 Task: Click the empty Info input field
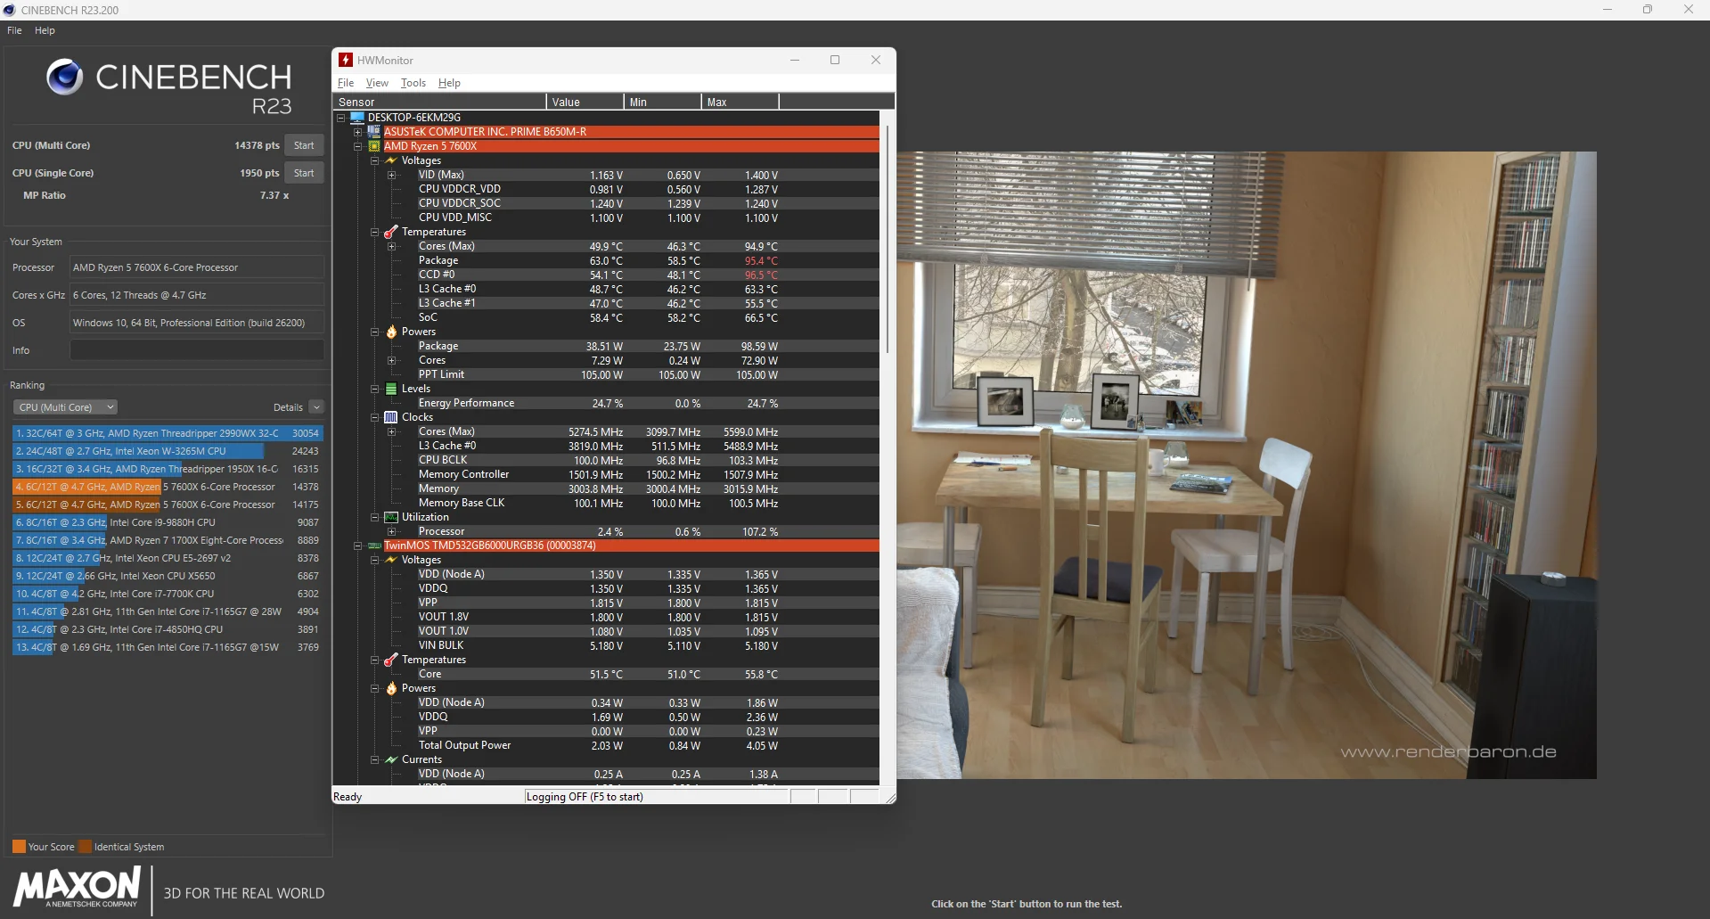[197, 350]
